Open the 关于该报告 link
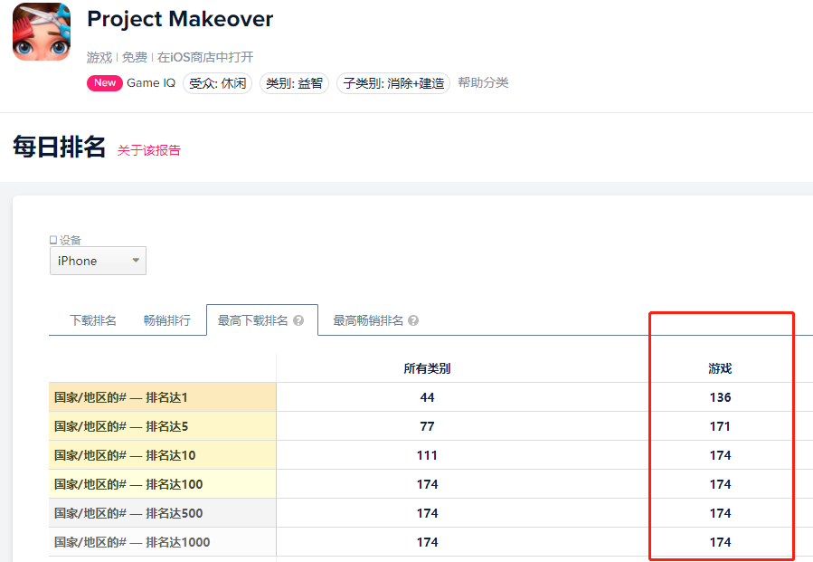813x562 pixels. click(149, 150)
